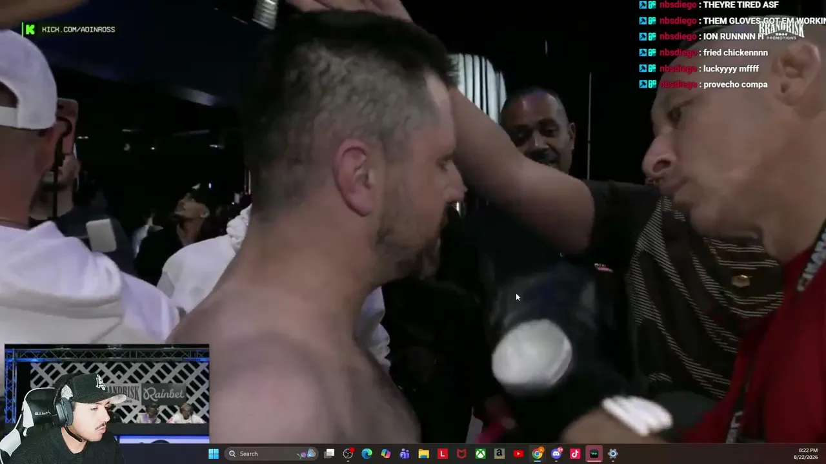Click chat message "THEYRE TIRED ASF"
Screen dimensions: 826x464
click(x=741, y=5)
